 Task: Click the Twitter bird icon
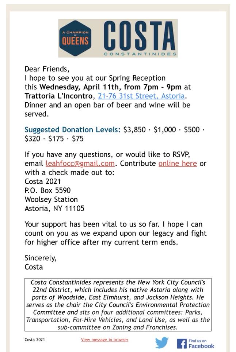(161, 342)
